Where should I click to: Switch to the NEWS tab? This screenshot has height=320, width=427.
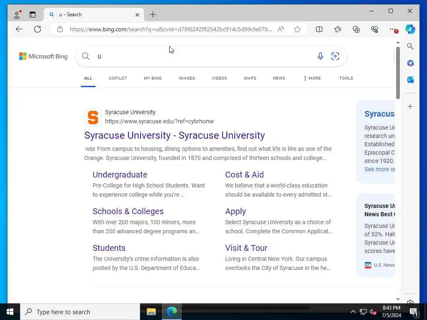(x=279, y=78)
